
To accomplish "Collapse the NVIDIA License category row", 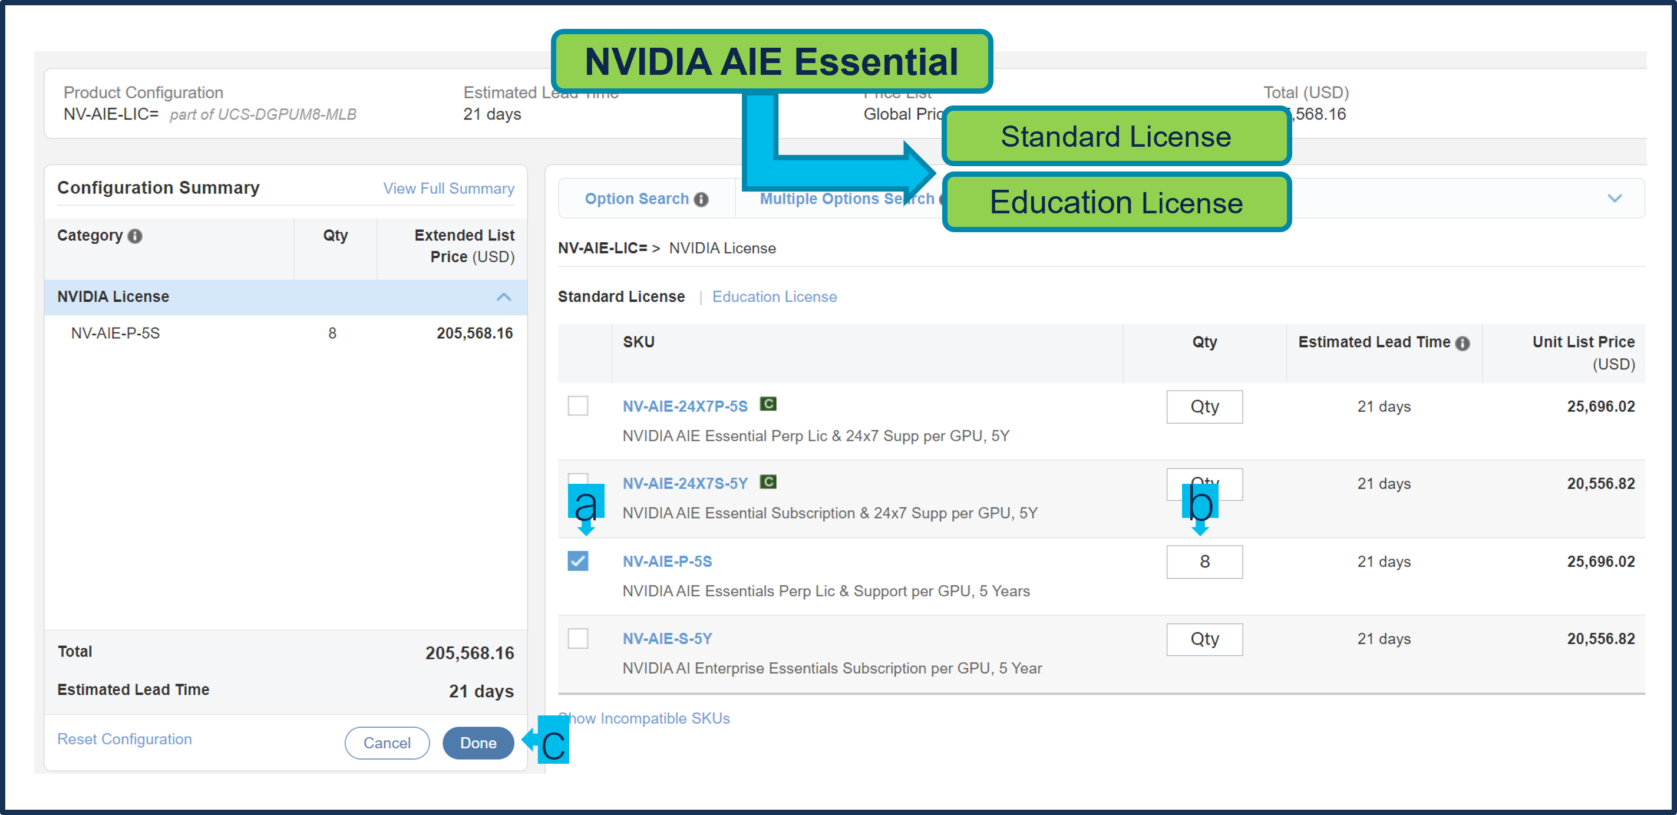I will pos(503,297).
